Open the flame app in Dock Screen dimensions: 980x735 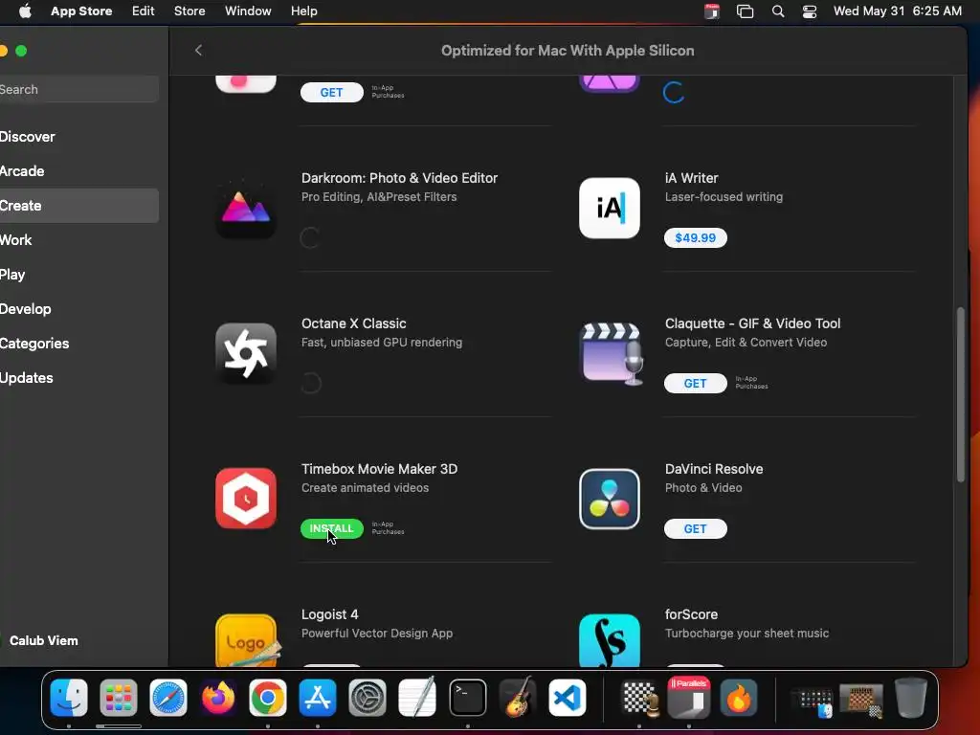pos(739,698)
